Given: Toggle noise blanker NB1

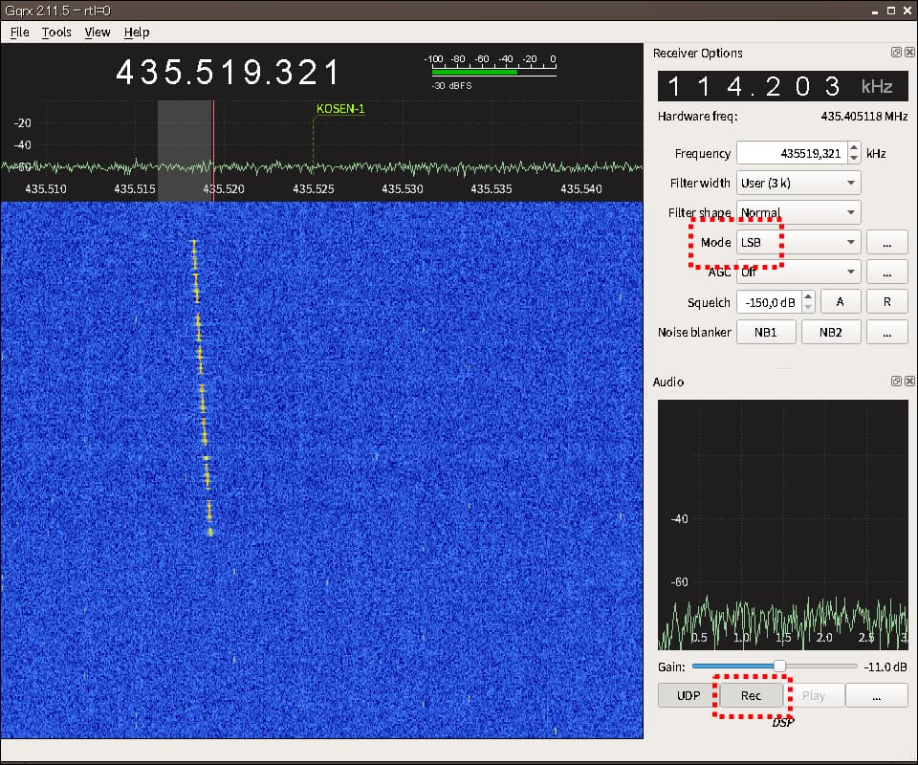Looking at the screenshot, I should click(765, 332).
